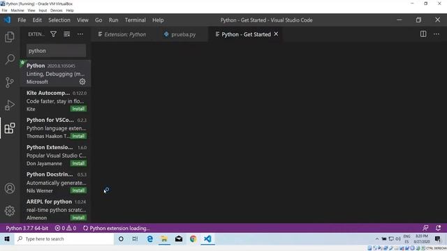Screen dimensions: 447x251
Task: Select the AREPL for python entry
Action: (x=56, y=209)
